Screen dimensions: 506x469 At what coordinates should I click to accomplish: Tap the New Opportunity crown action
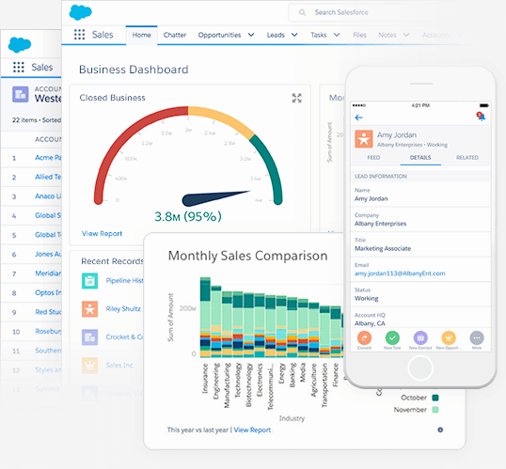click(x=449, y=338)
